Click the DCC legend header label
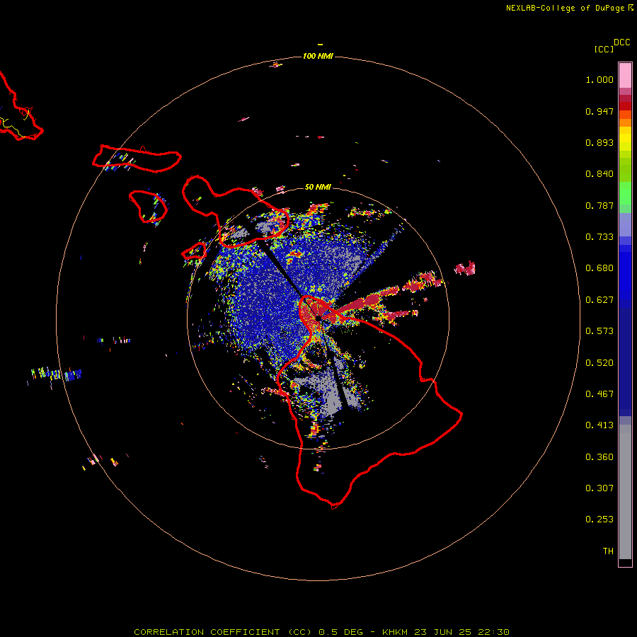The image size is (637, 637). [x=621, y=42]
